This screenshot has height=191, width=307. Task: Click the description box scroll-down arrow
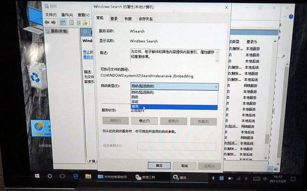coord(217,61)
